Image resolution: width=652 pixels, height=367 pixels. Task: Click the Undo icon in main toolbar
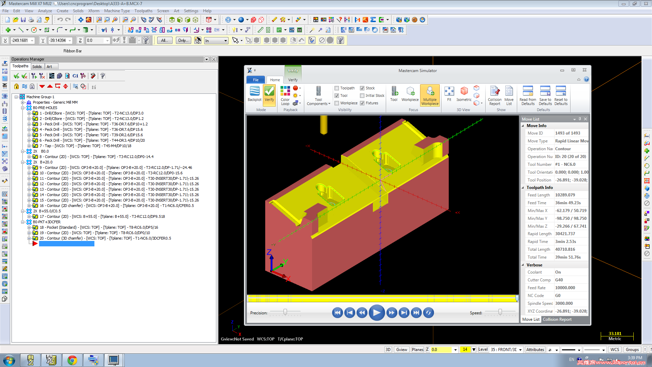[x=60, y=20]
